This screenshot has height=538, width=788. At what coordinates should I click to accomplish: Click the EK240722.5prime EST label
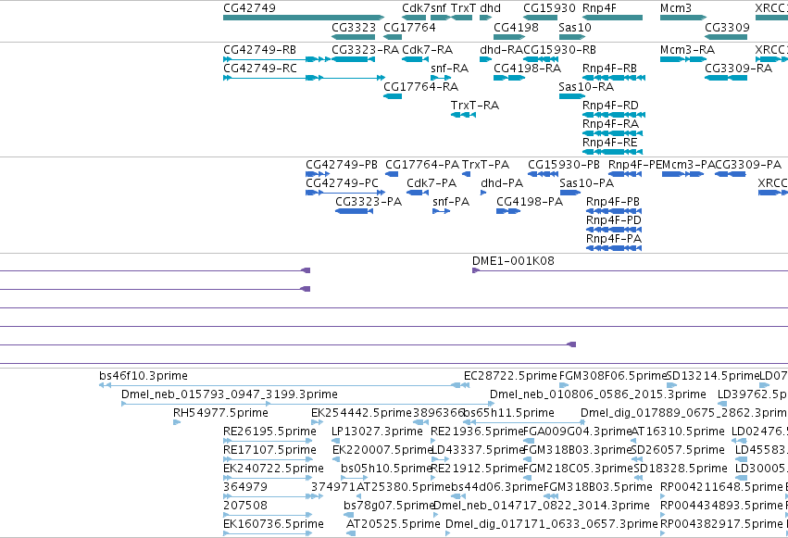coord(273,469)
